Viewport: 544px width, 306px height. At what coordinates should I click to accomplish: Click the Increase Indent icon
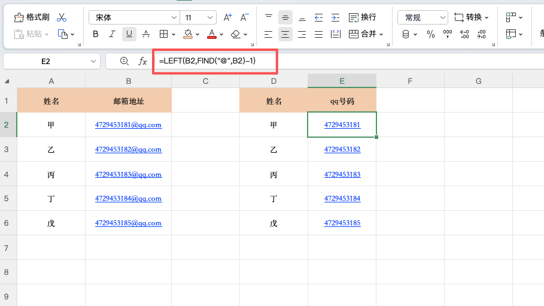tap(336, 17)
